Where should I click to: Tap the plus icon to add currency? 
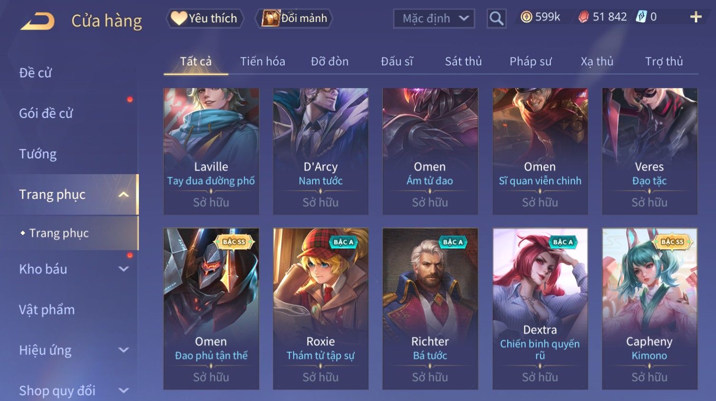point(696,17)
